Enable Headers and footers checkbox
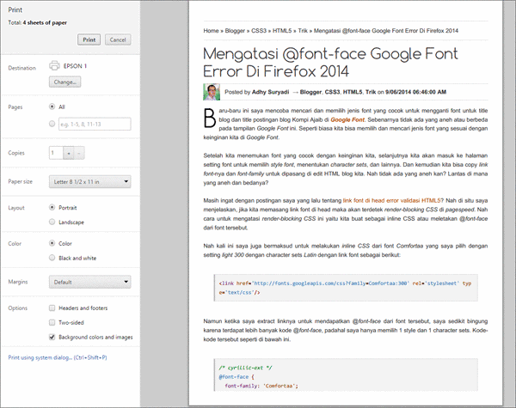The width and height of the screenshot is (516, 408). (52, 308)
